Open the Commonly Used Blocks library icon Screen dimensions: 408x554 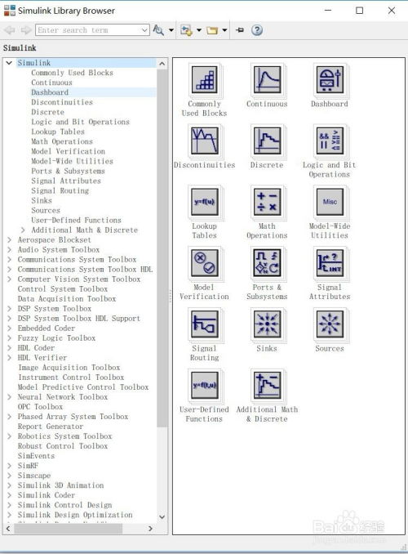point(204,80)
